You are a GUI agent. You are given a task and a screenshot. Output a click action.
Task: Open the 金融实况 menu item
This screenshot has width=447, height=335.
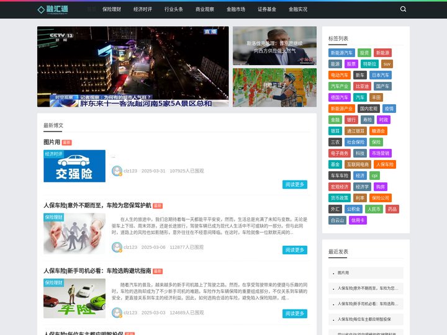point(298,9)
